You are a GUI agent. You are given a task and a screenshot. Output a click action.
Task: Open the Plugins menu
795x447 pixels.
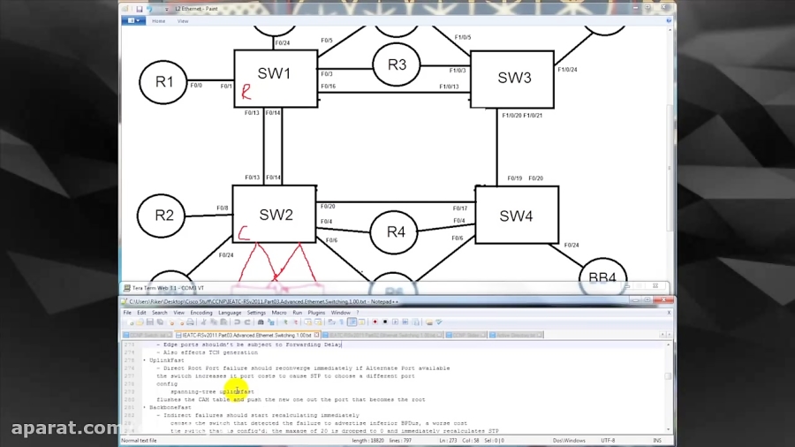(x=316, y=313)
